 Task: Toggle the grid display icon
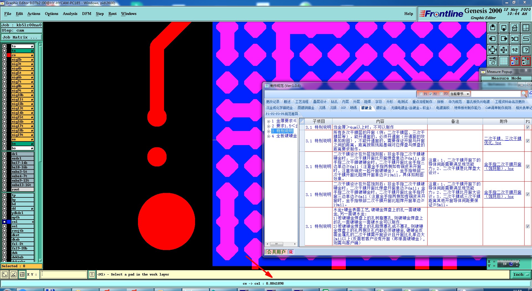click(x=504, y=61)
